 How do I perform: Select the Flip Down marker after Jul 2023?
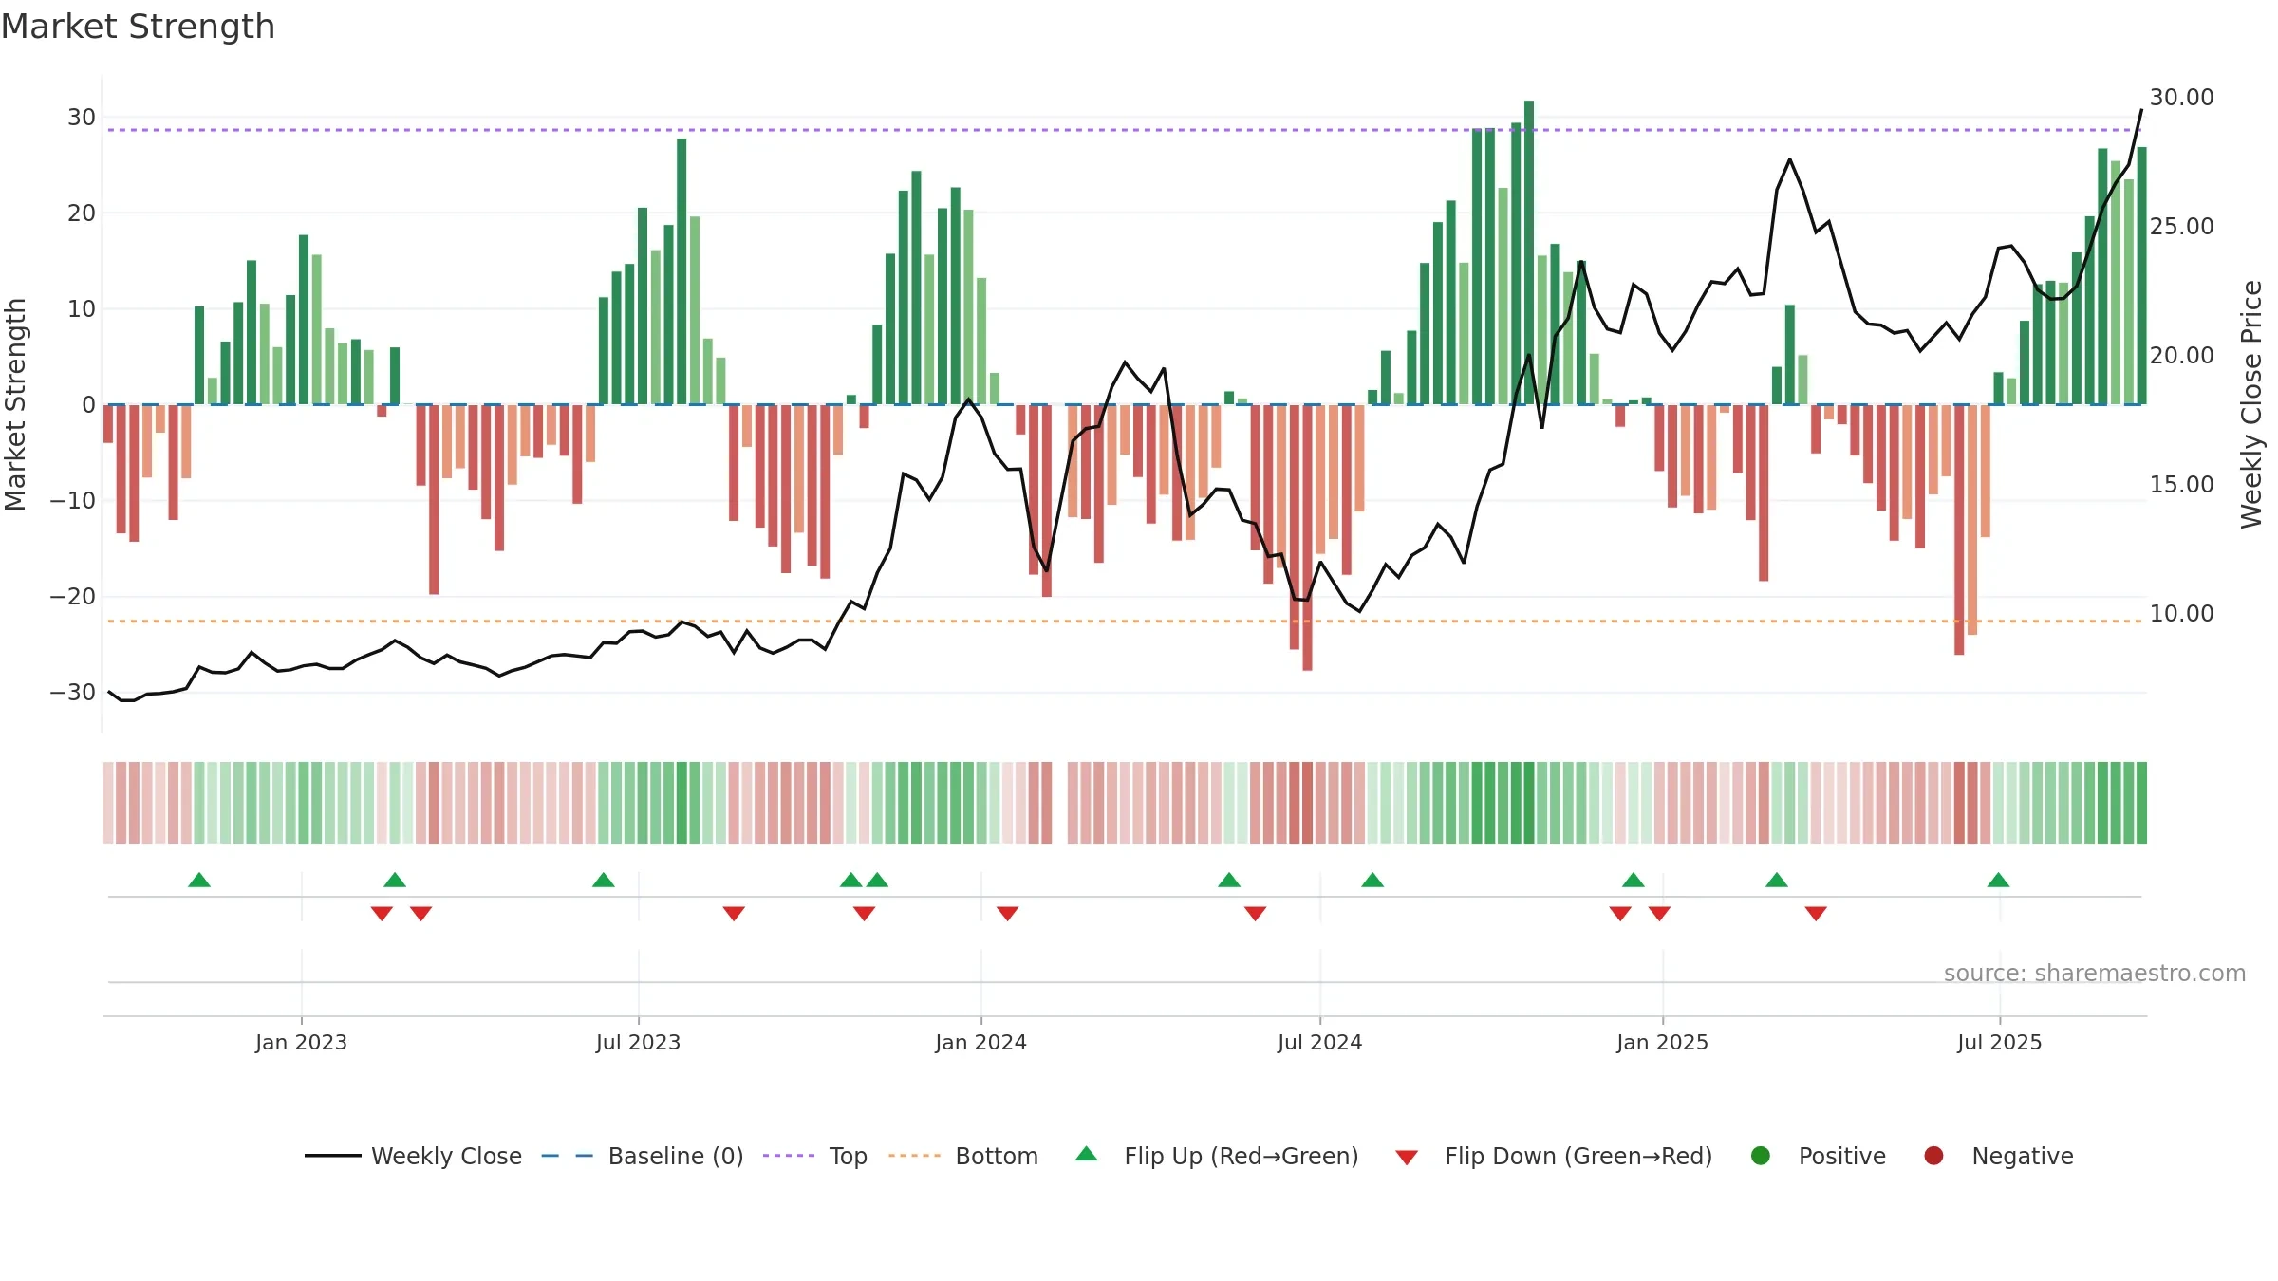734,914
